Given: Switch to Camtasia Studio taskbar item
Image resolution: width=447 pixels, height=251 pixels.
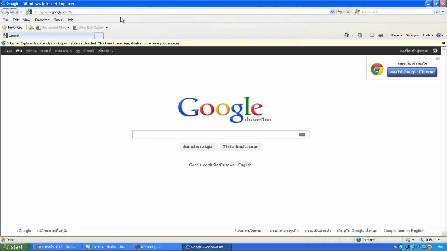Looking at the screenshot, I should pyautogui.click(x=107, y=247).
